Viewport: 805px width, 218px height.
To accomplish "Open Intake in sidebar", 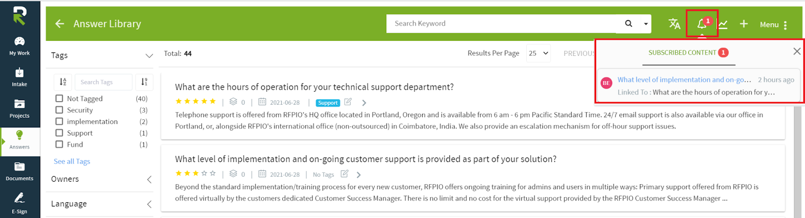I will (x=20, y=77).
